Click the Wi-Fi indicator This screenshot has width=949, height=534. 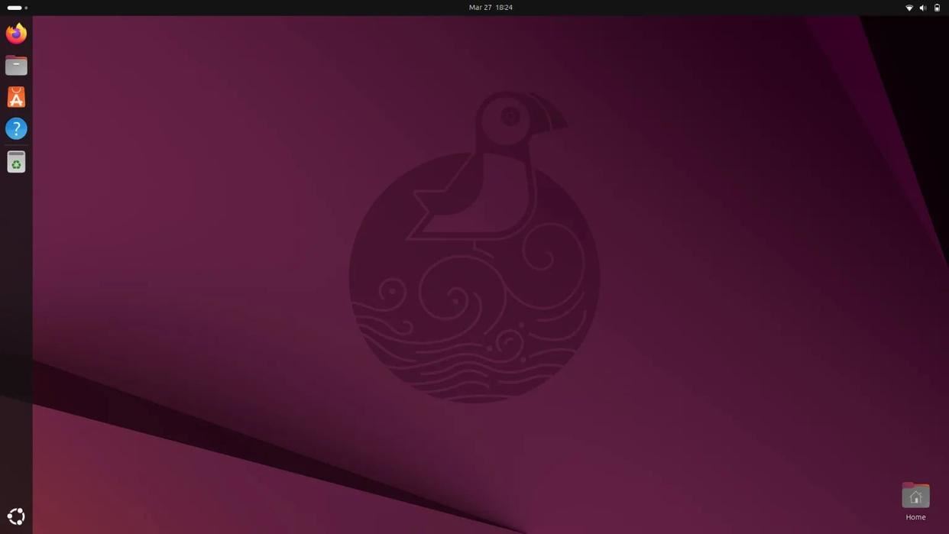909,7
